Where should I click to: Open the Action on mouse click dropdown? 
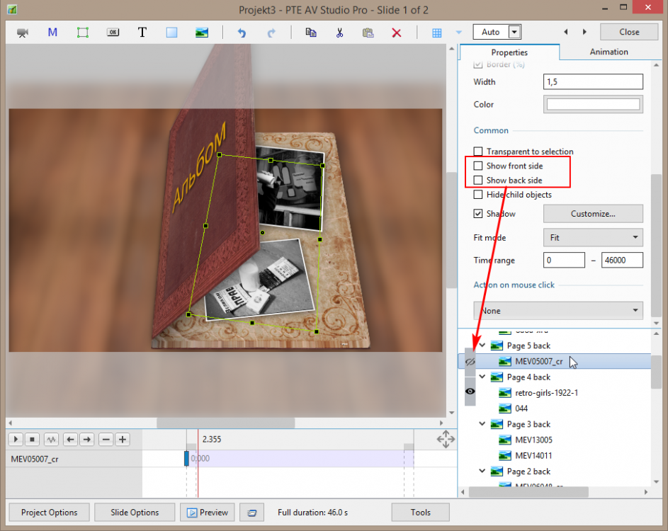(558, 310)
